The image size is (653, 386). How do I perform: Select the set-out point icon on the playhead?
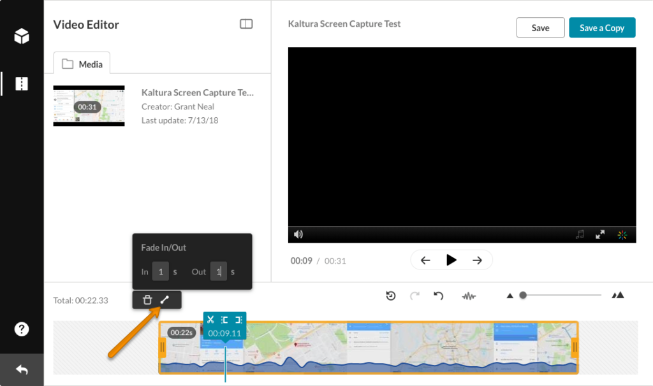click(238, 319)
